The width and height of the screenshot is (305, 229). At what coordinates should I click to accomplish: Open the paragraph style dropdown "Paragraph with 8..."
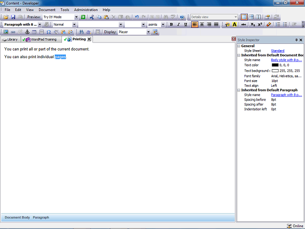pyautogui.click(x=40, y=24)
